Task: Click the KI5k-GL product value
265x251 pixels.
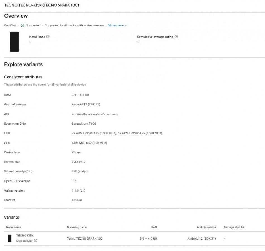Action: [77, 200]
